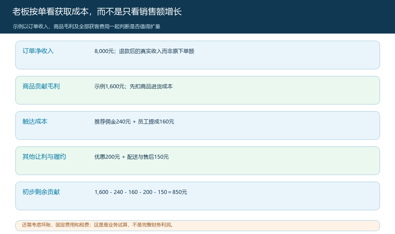Click the 初步剩余贡献 label
This screenshot has width=395, height=234.
pos(41,192)
